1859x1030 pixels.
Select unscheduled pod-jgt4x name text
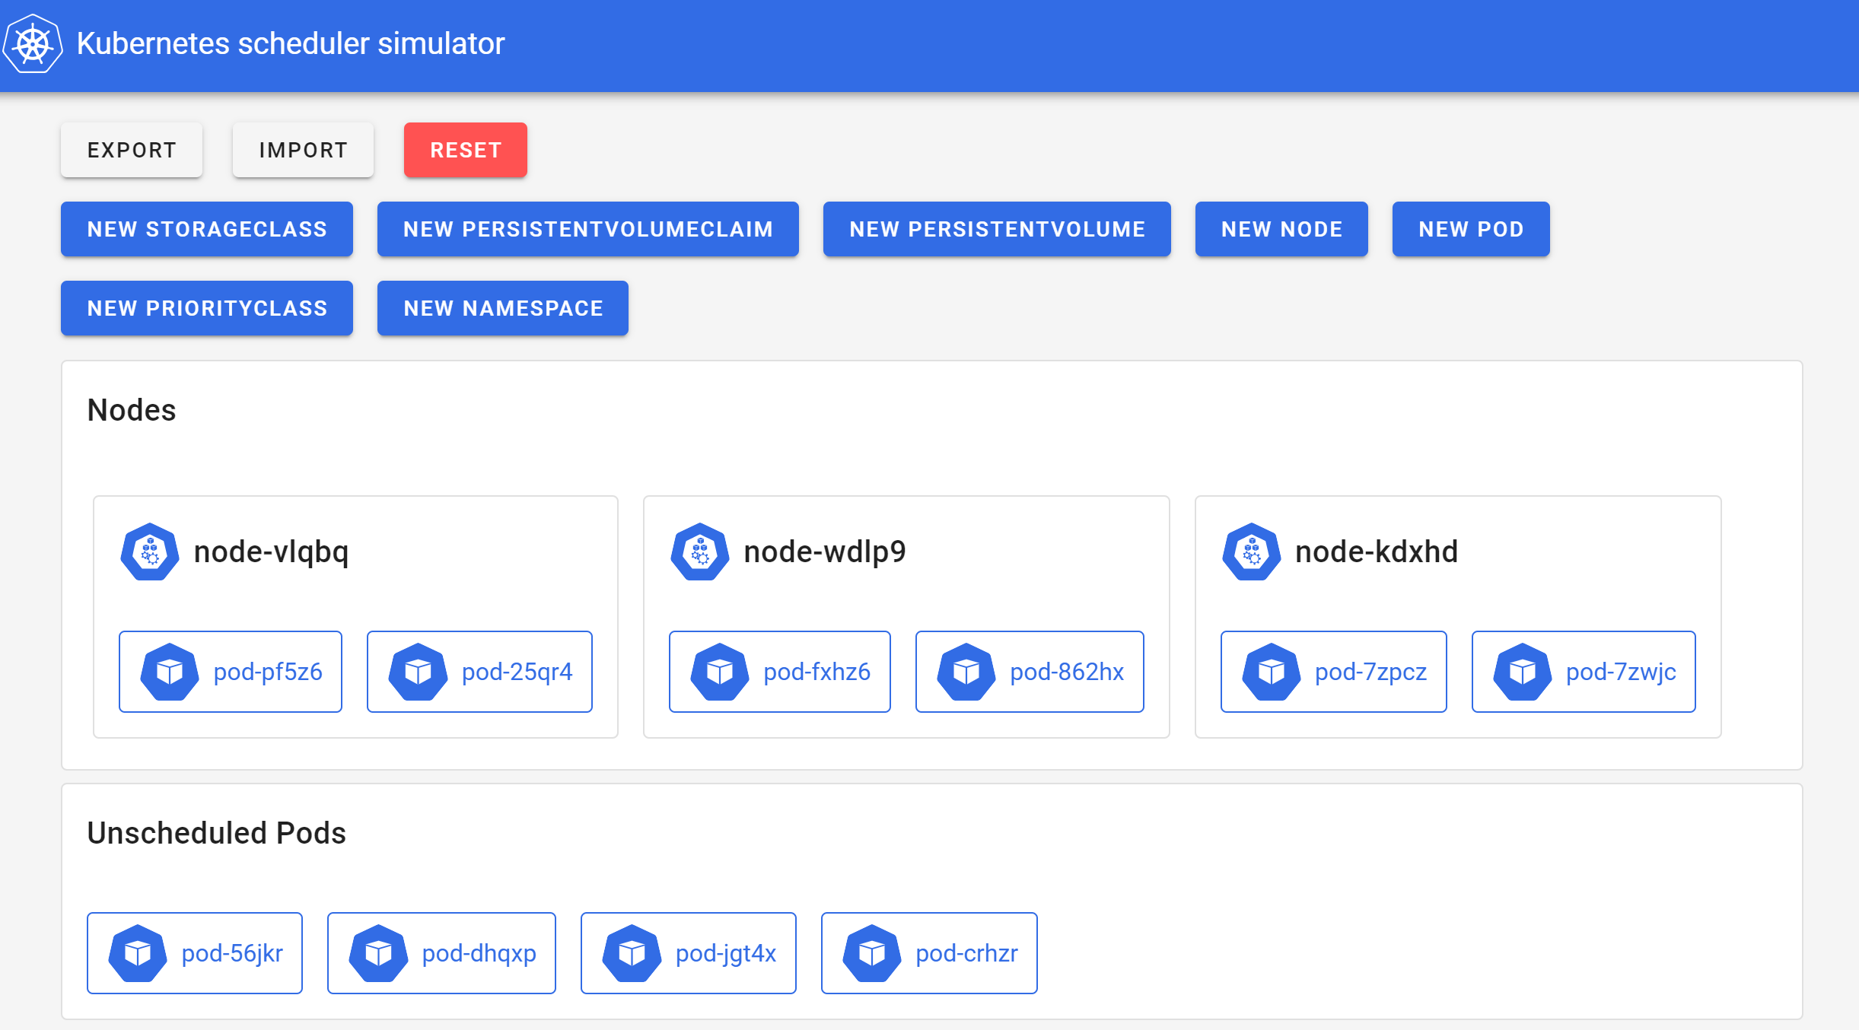726,954
